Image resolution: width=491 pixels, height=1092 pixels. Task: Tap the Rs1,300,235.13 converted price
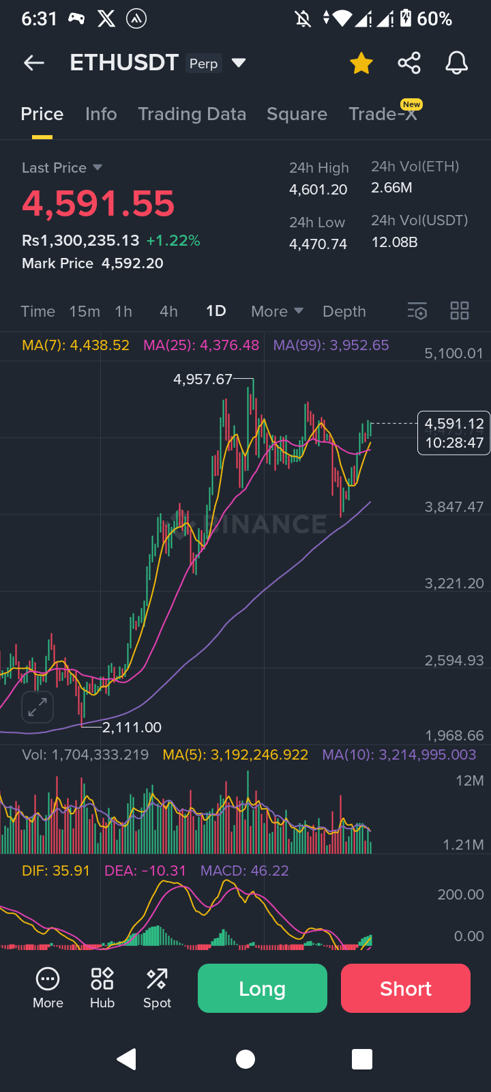click(x=80, y=241)
